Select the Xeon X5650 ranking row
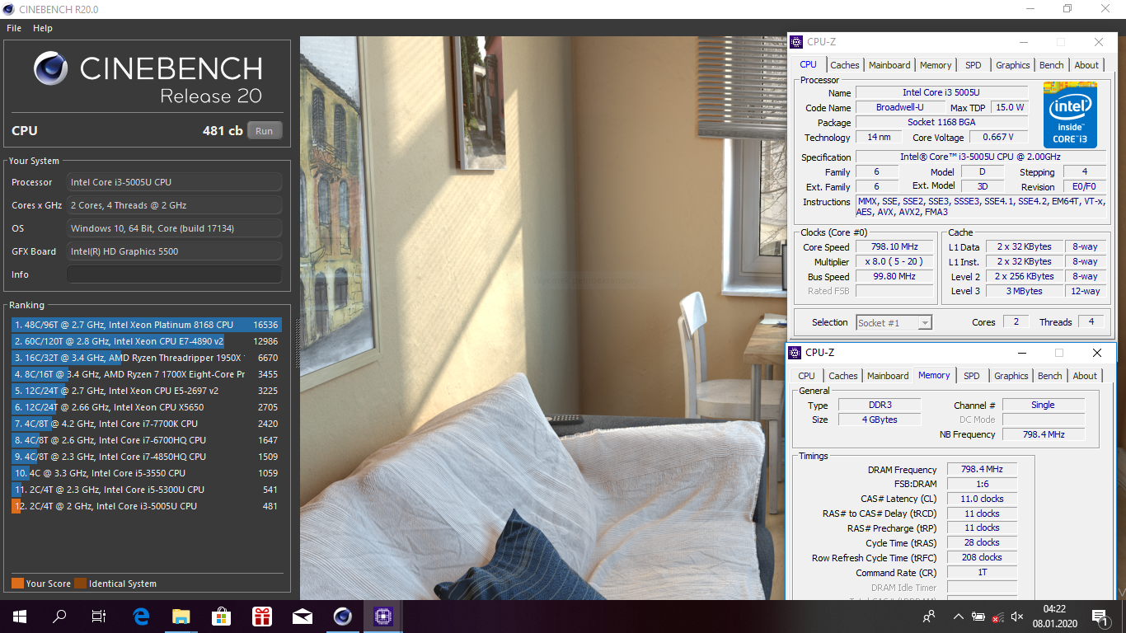 pyautogui.click(x=147, y=407)
